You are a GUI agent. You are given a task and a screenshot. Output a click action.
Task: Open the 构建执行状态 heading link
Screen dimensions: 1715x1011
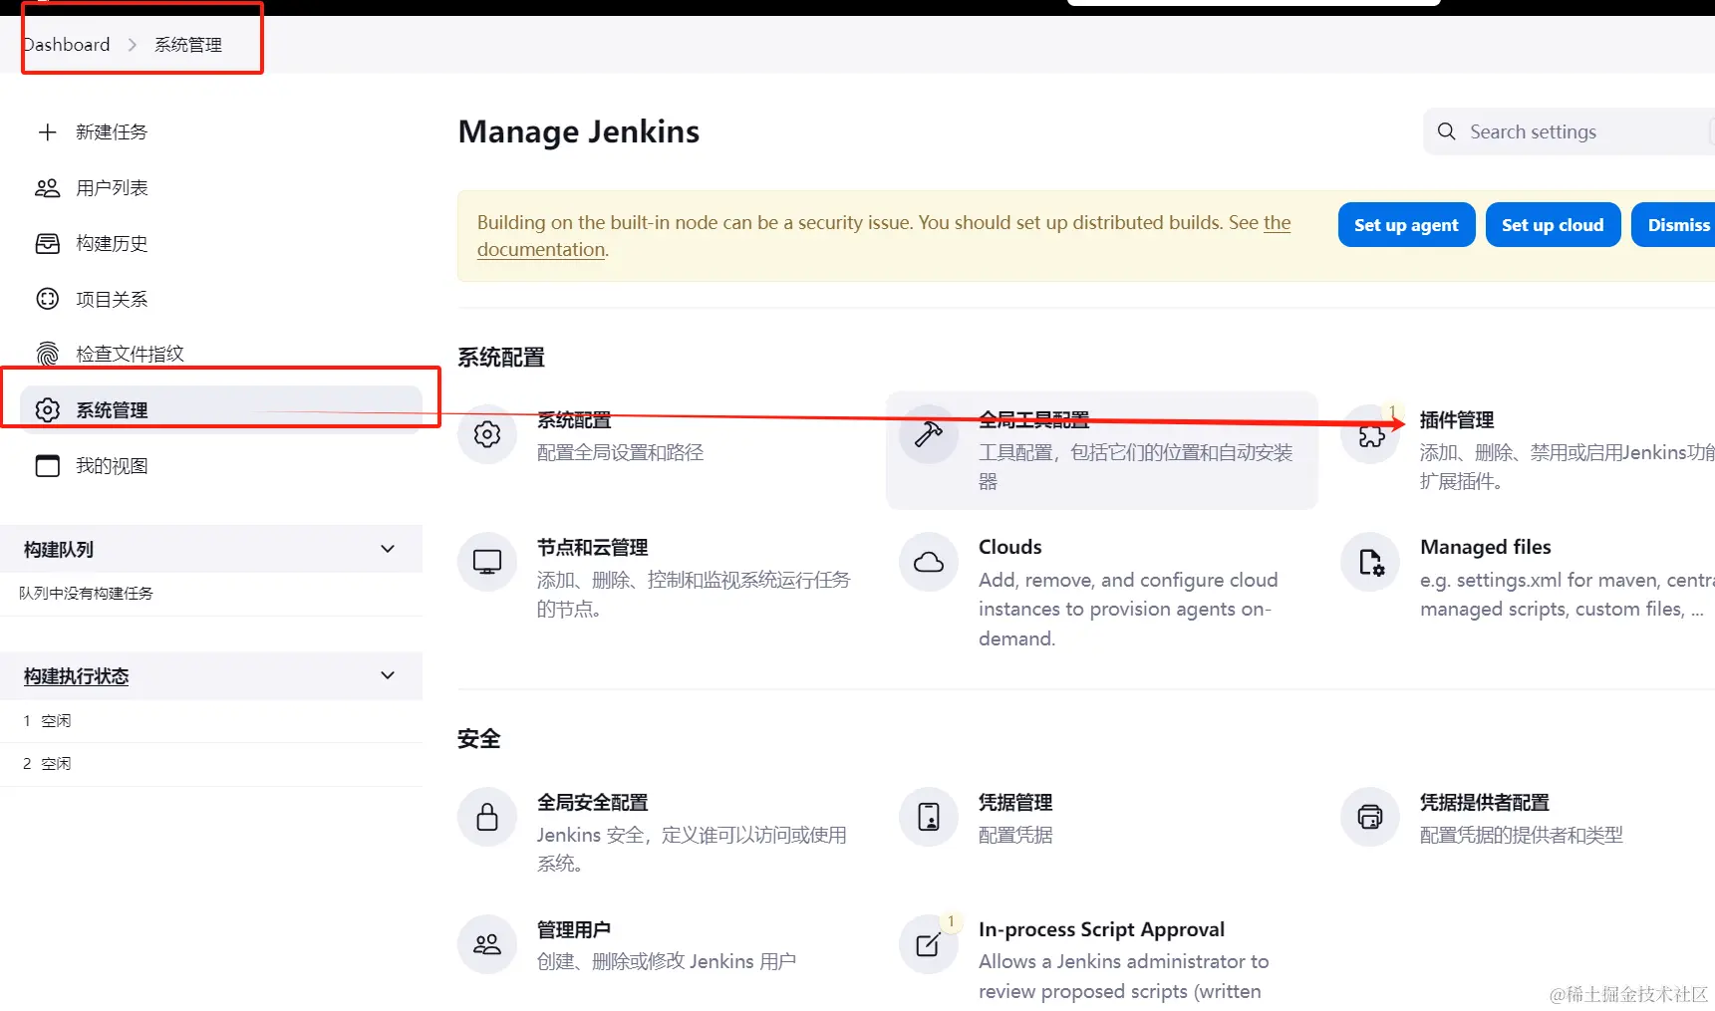pos(77,676)
